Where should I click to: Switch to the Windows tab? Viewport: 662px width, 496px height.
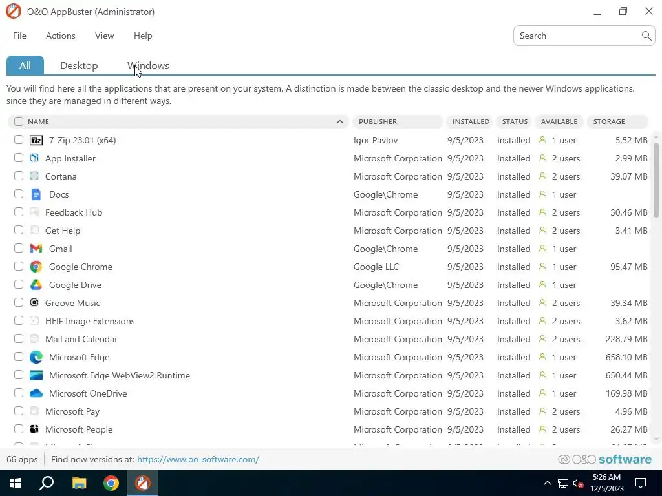click(x=148, y=65)
